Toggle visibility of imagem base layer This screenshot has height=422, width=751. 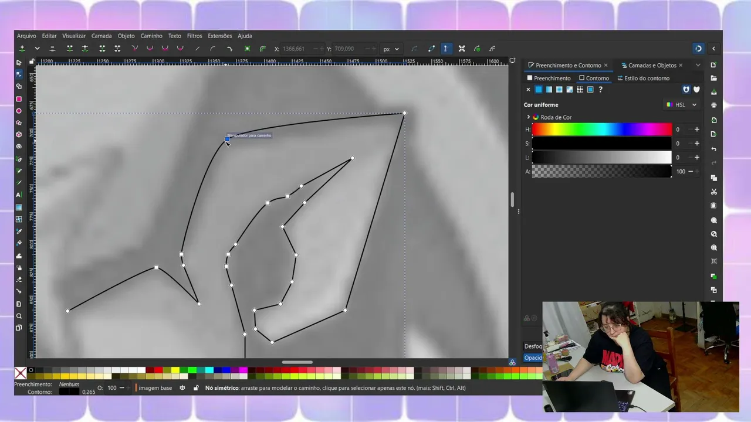click(x=182, y=388)
